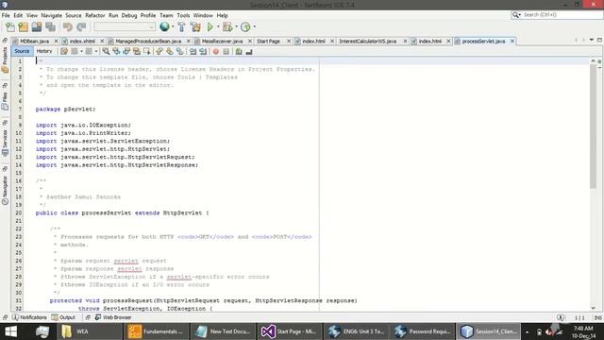
Task: Open the Refactor menu
Action: click(x=94, y=15)
